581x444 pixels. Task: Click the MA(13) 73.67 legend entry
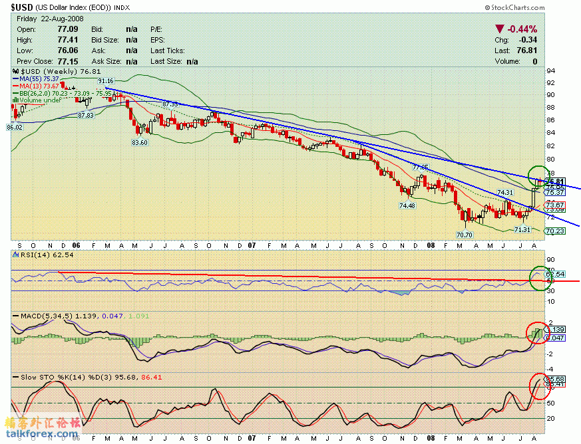tap(36, 86)
